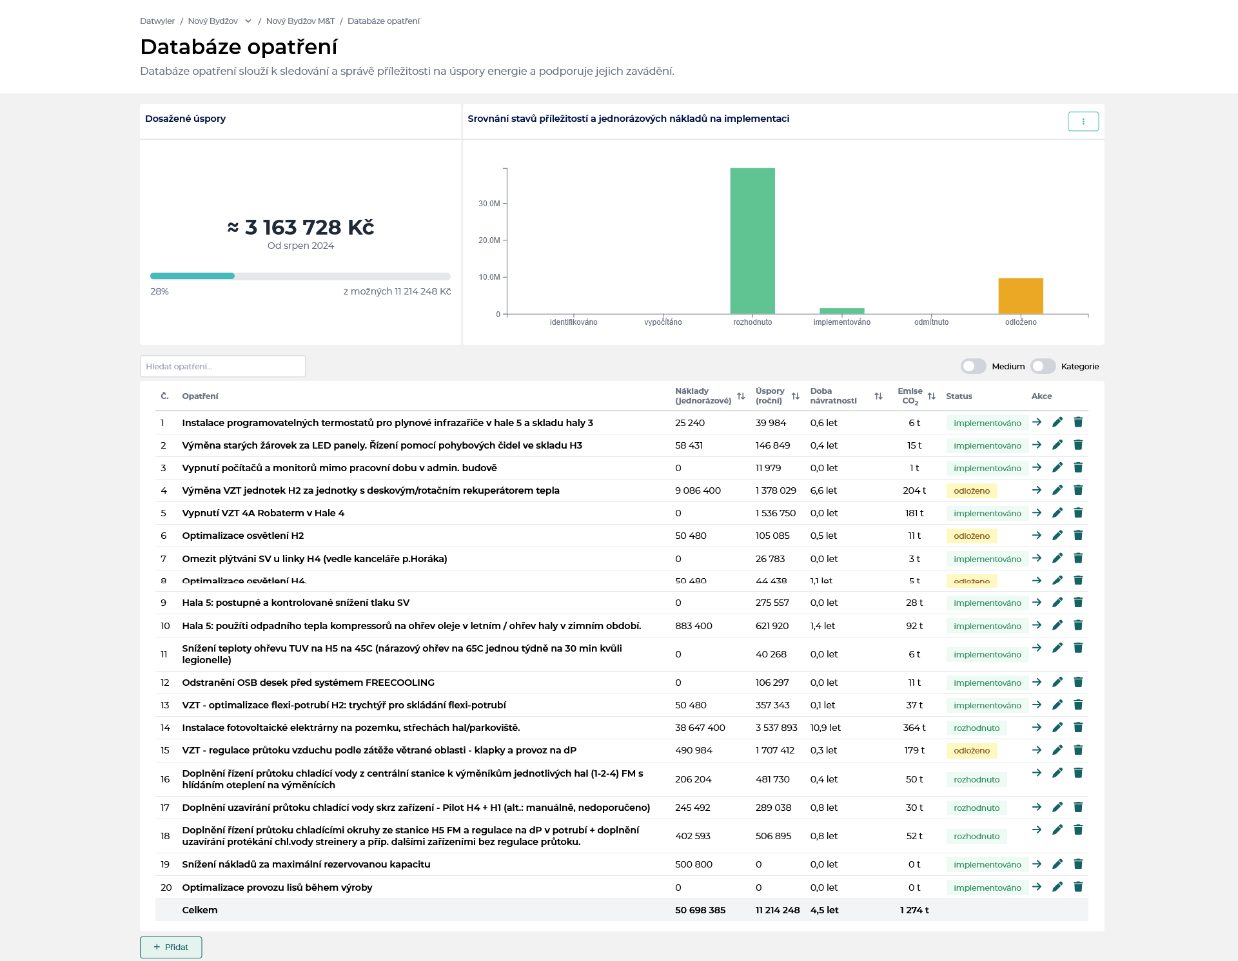
Task: Click the Přidat button
Action: (171, 947)
